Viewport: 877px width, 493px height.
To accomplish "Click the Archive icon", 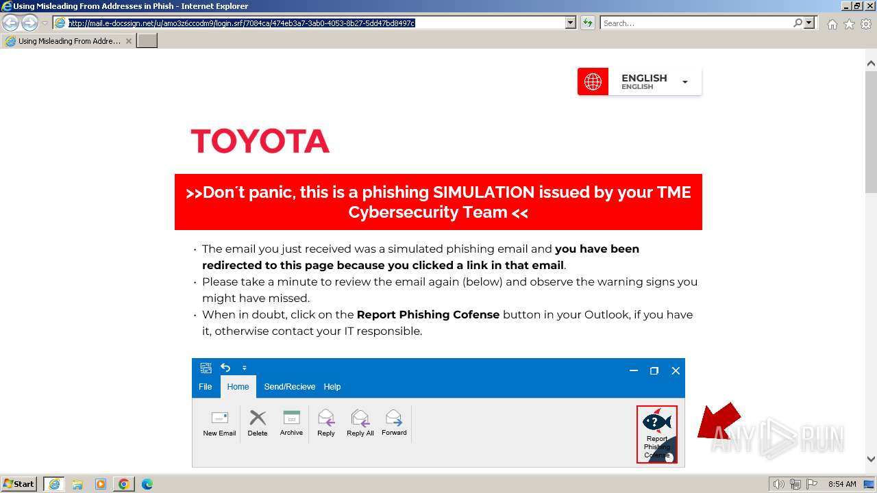I will tap(291, 418).
